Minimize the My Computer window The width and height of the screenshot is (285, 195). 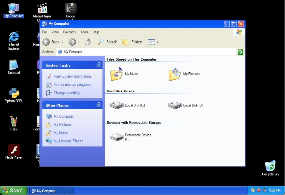click(x=226, y=24)
